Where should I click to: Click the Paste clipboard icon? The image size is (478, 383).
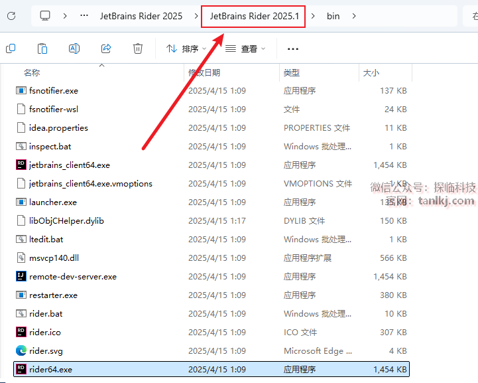point(42,48)
